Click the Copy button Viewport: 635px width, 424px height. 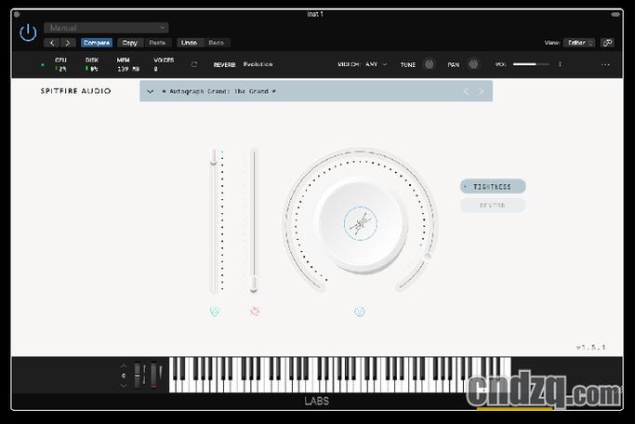pyautogui.click(x=129, y=43)
